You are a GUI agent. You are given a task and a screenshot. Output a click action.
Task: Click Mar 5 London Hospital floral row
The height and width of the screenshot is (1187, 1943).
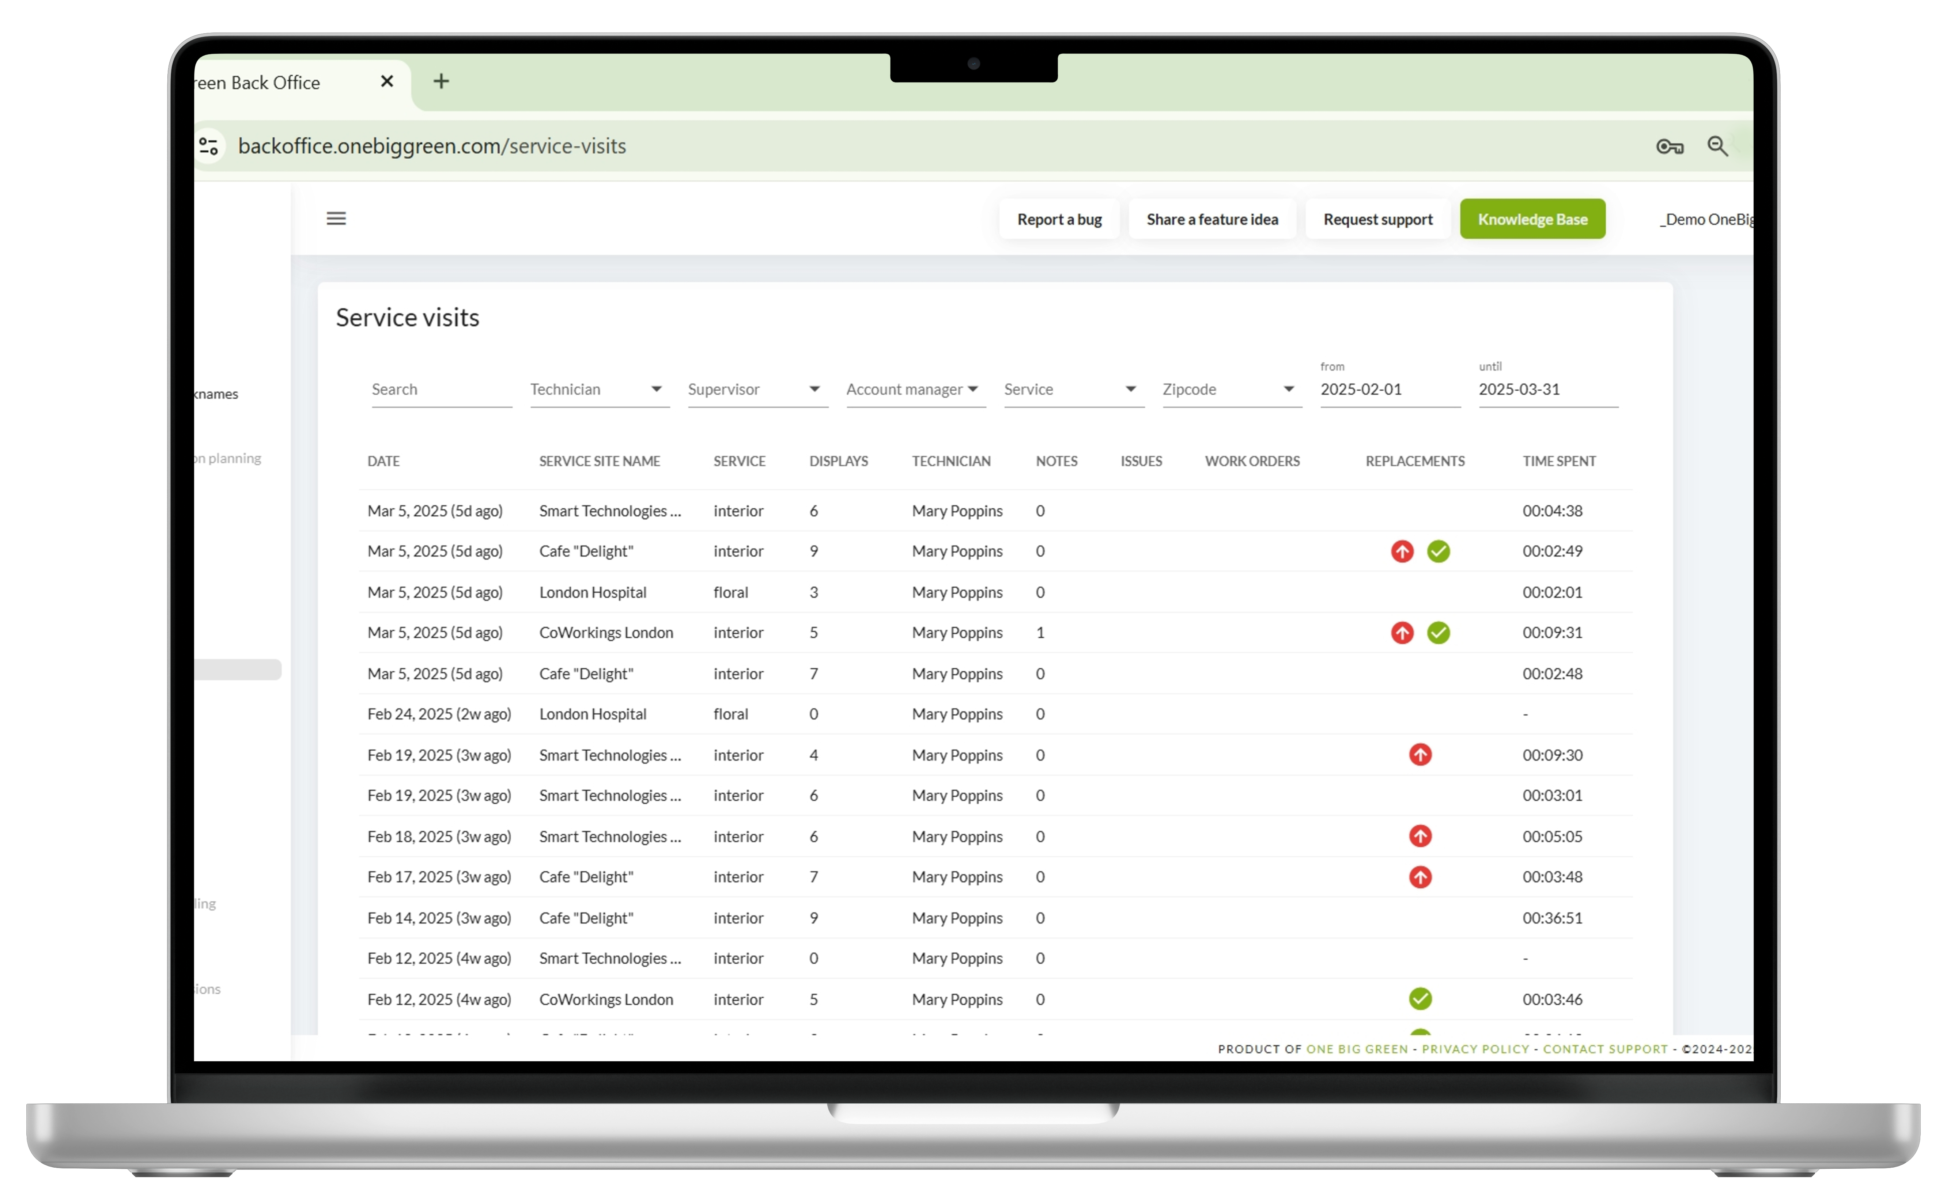[995, 592]
